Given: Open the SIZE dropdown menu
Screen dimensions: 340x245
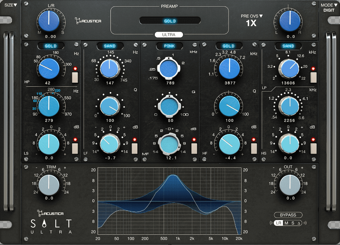Looking at the screenshot, I should pyautogui.click(x=10, y=5).
